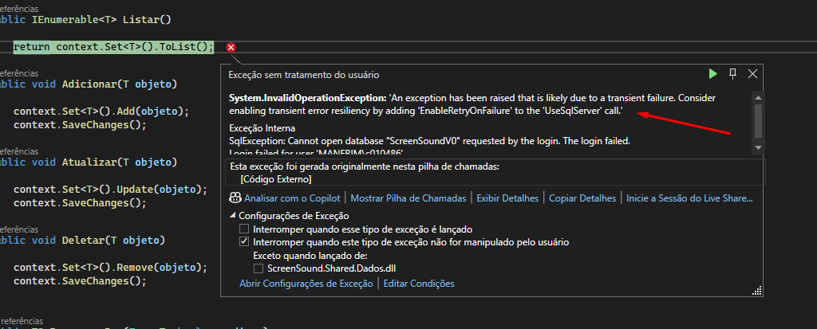Viewport: 817px width, 329px height.
Task: Start Inicie a Sessão do Live Share
Action: 690,198
